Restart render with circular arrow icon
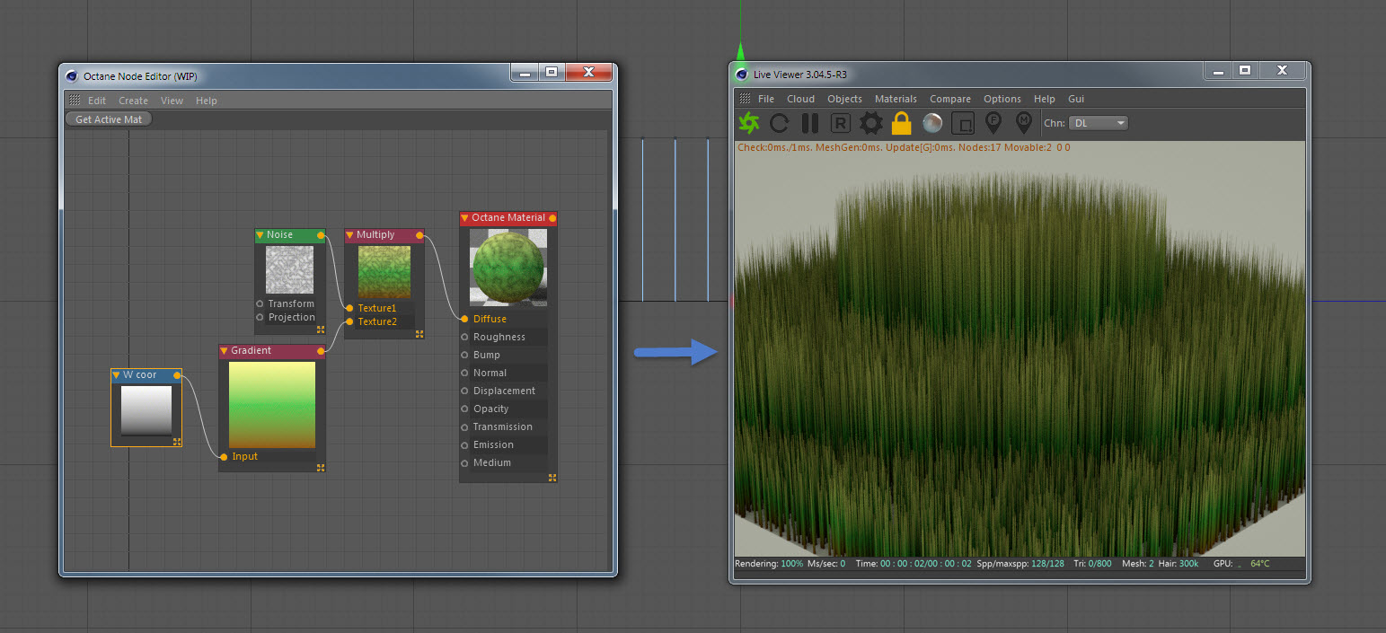This screenshot has height=633, width=1386. click(x=780, y=123)
